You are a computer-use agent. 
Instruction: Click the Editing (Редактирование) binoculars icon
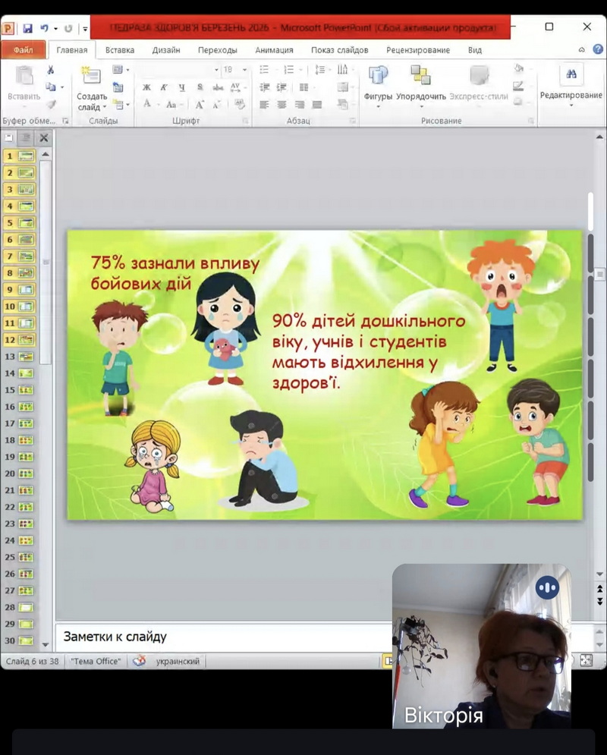coord(571,74)
